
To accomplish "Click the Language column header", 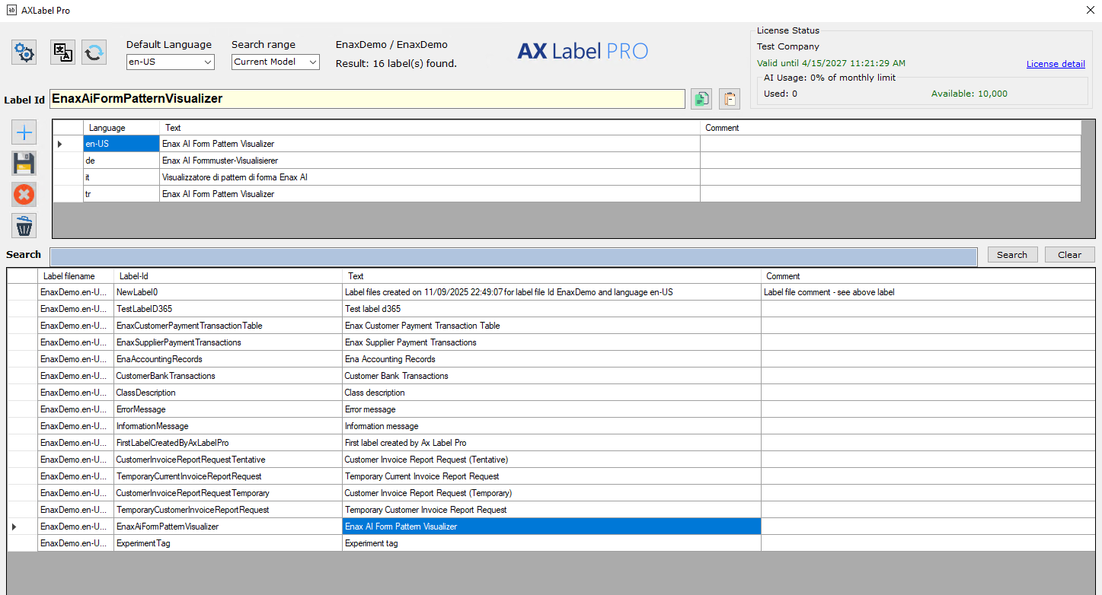I will coord(121,128).
